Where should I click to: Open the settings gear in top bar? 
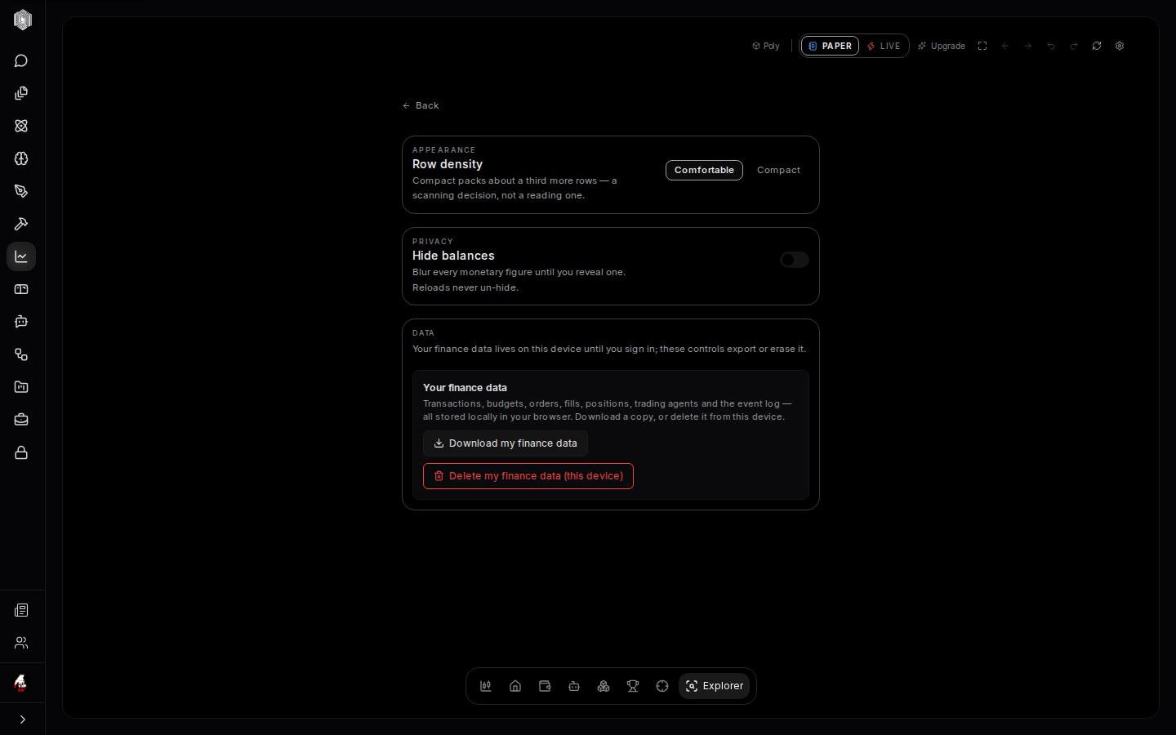point(1120,46)
